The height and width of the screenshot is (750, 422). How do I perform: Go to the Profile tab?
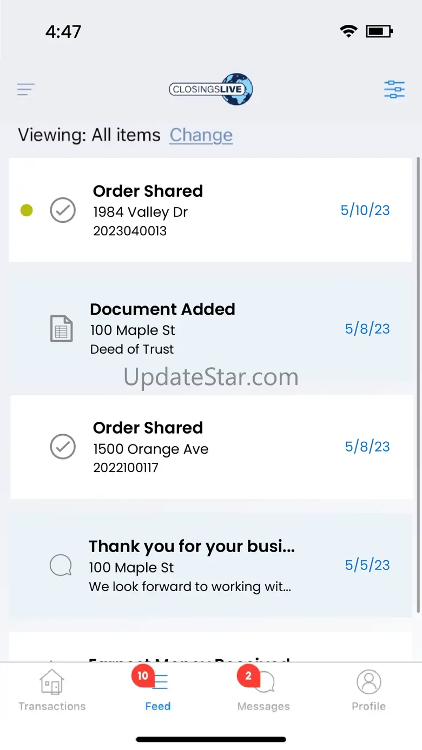[369, 691]
